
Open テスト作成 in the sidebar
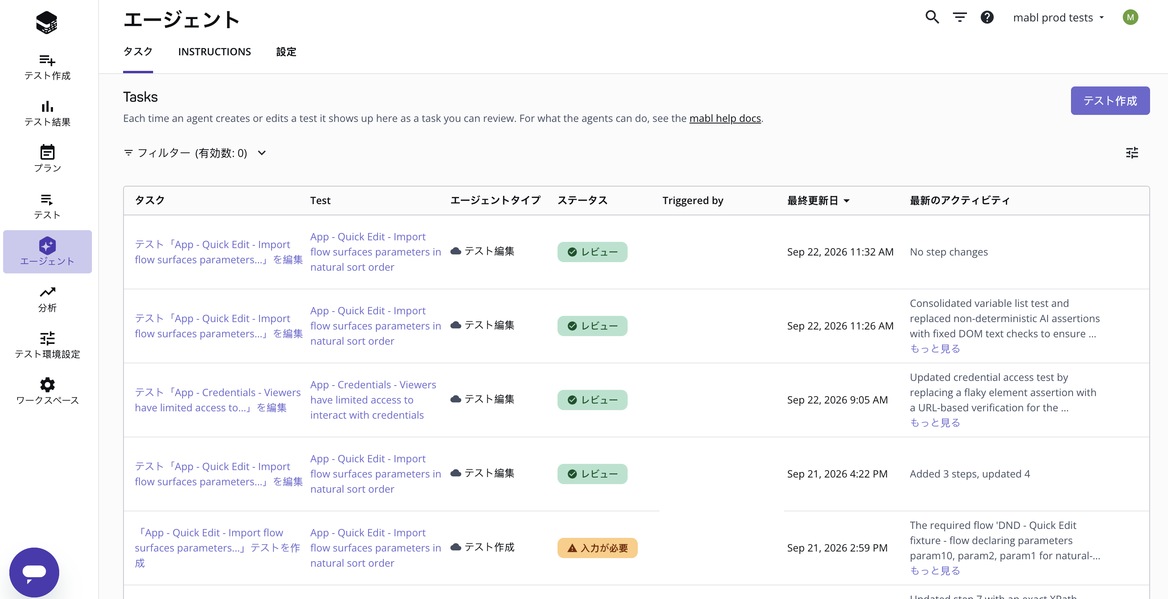(47, 67)
